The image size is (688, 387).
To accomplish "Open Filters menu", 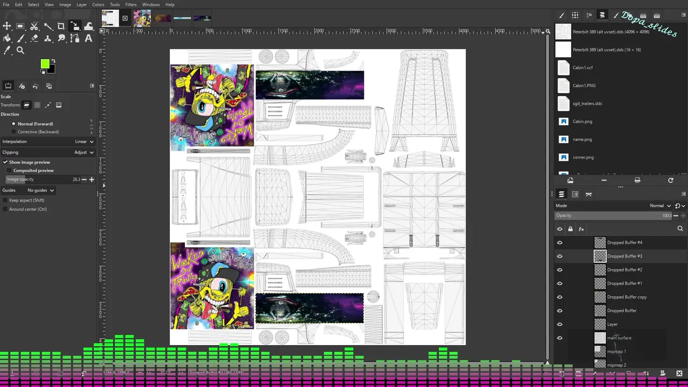I will (x=131, y=5).
